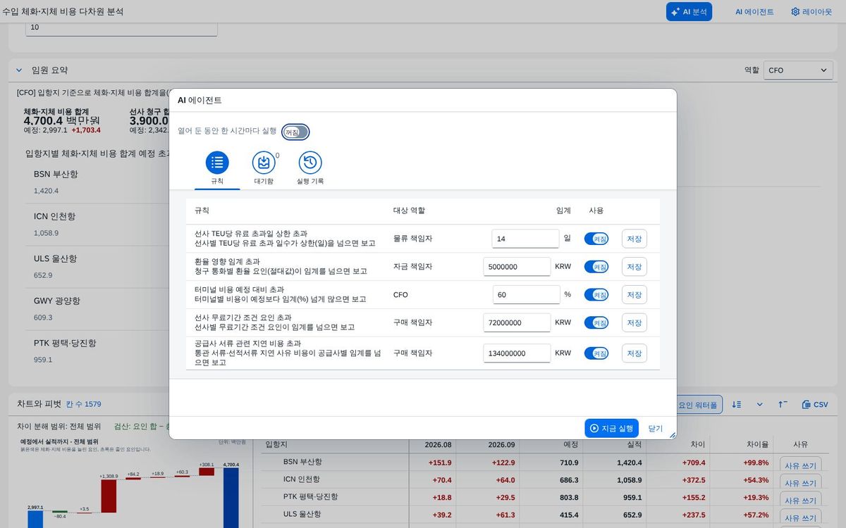The height and width of the screenshot is (528, 846).
Task: Edit the 72000000 threshold field
Action: coord(517,322)
